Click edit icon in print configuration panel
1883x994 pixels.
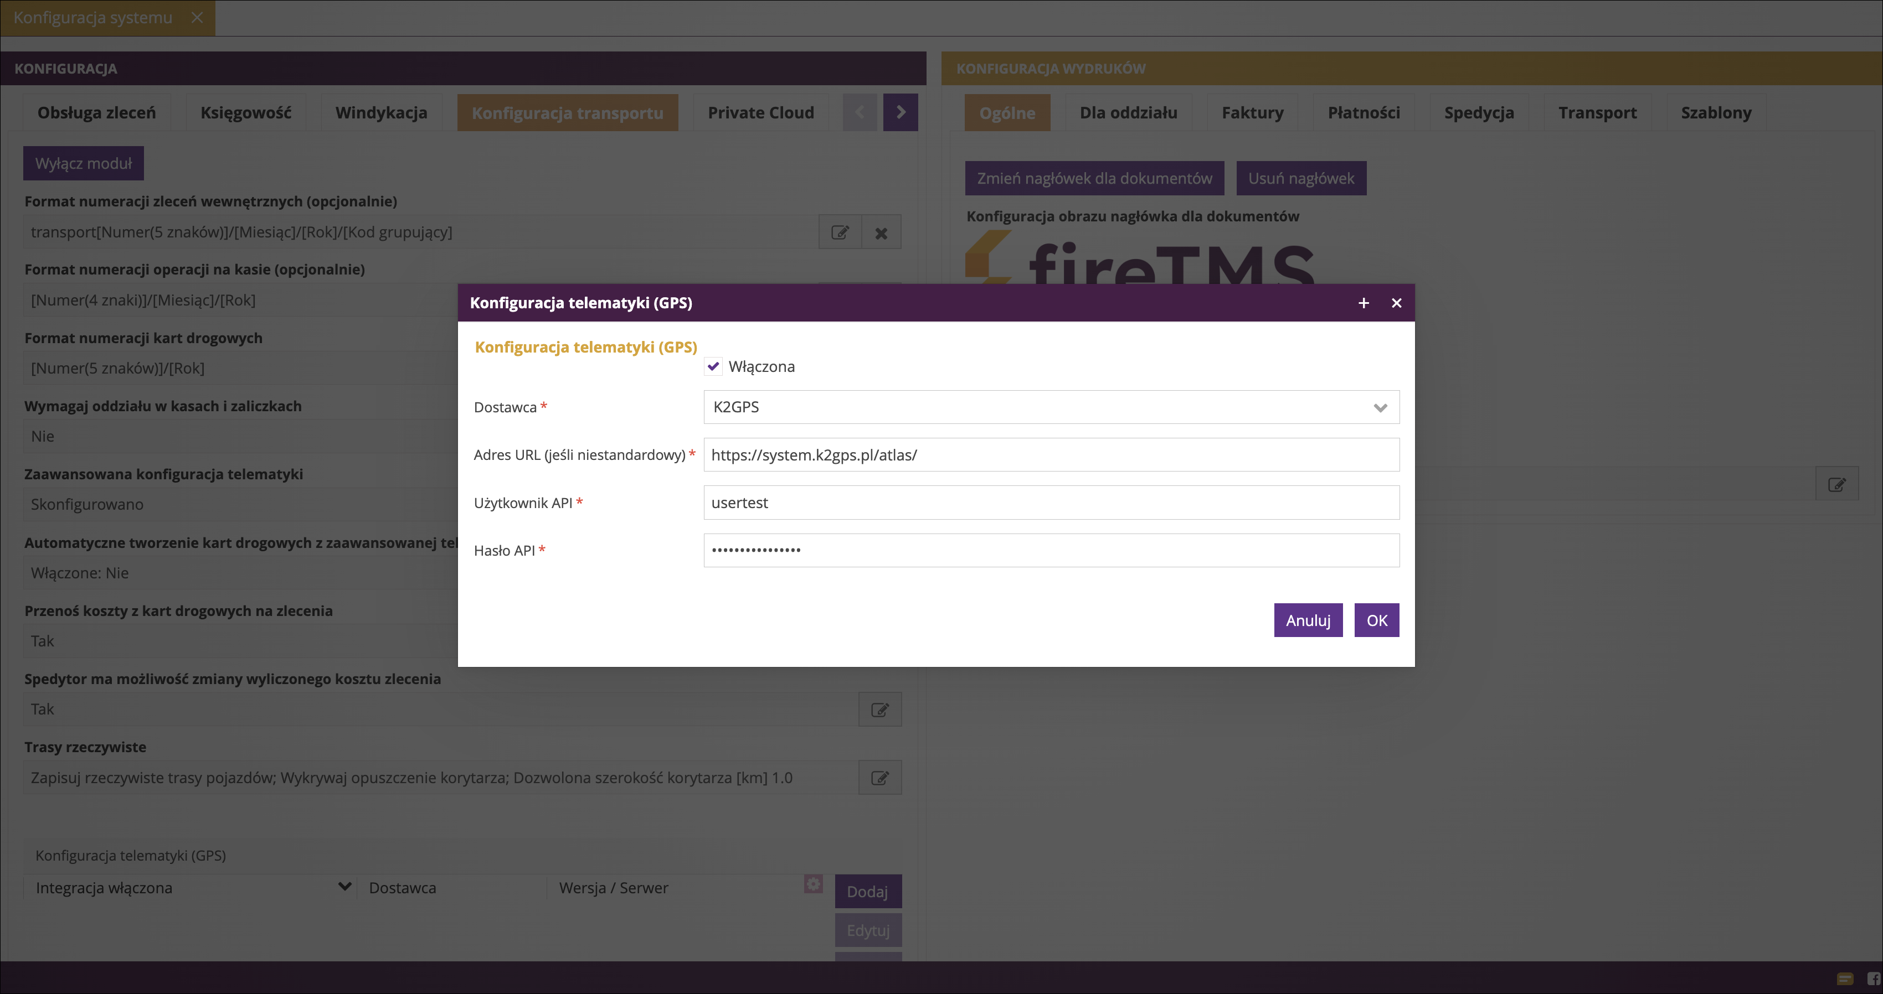1836,484
